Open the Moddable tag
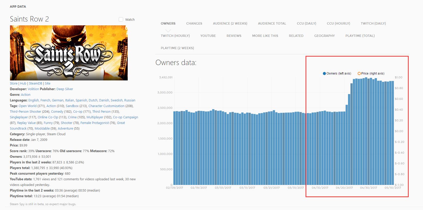423x210 pixels. [42, 128]
